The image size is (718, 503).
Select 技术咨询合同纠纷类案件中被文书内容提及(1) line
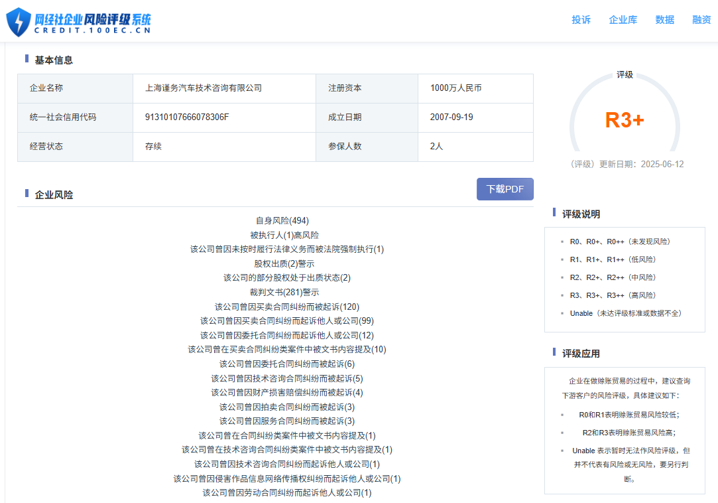coord(287,450)
